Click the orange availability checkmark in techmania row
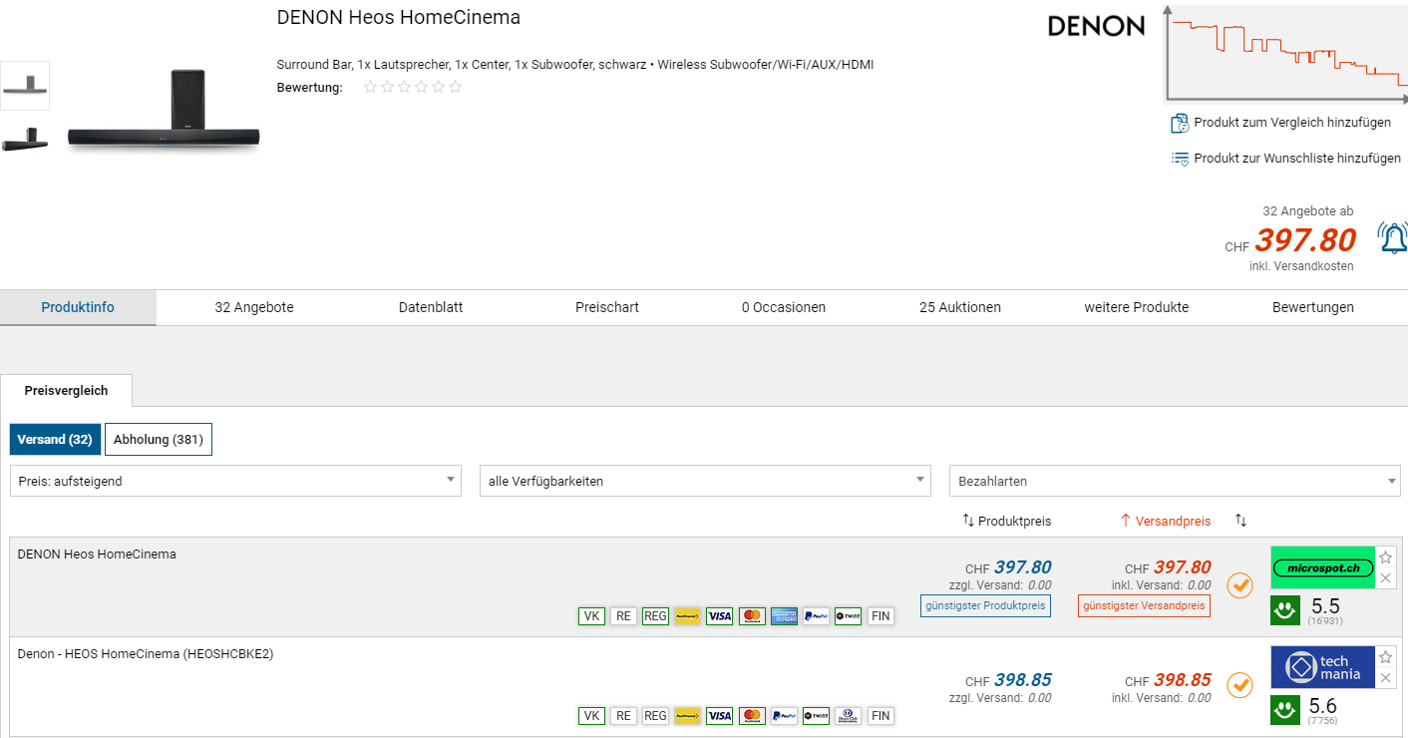 pos(1239,685)
